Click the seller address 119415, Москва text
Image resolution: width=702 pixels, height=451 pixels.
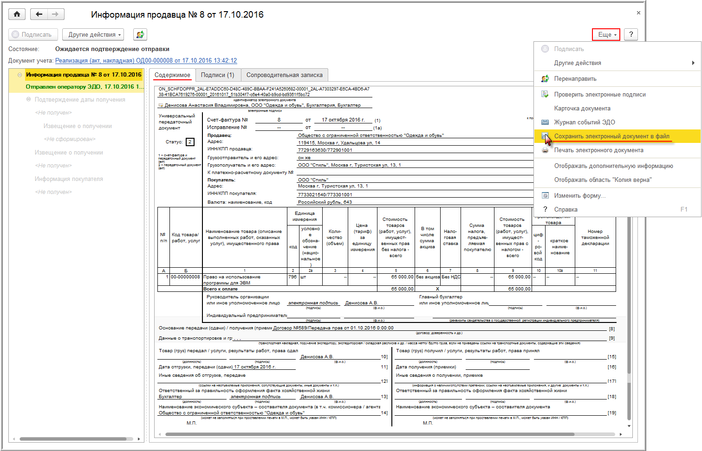coord(339,143)
